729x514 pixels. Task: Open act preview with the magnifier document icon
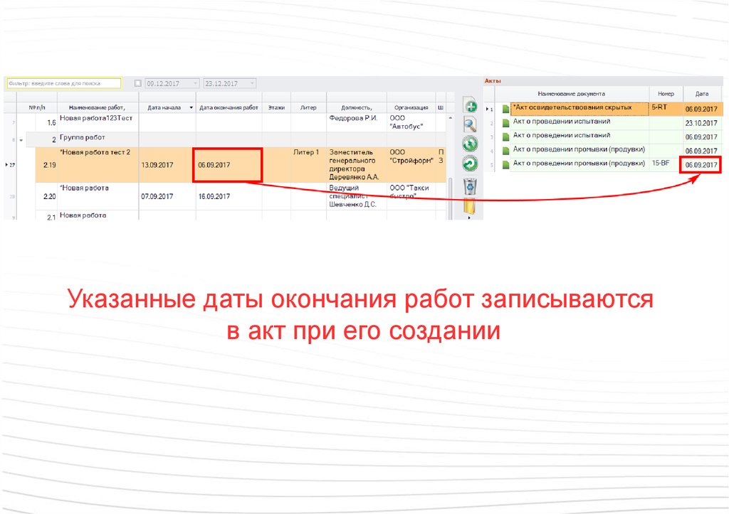470,125
